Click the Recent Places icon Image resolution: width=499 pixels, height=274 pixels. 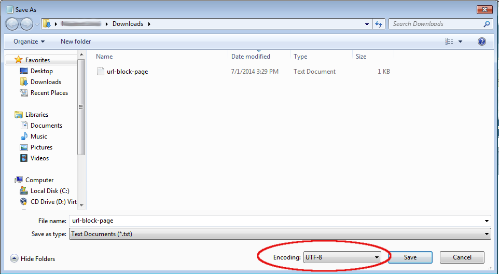[x=23, y=92]
